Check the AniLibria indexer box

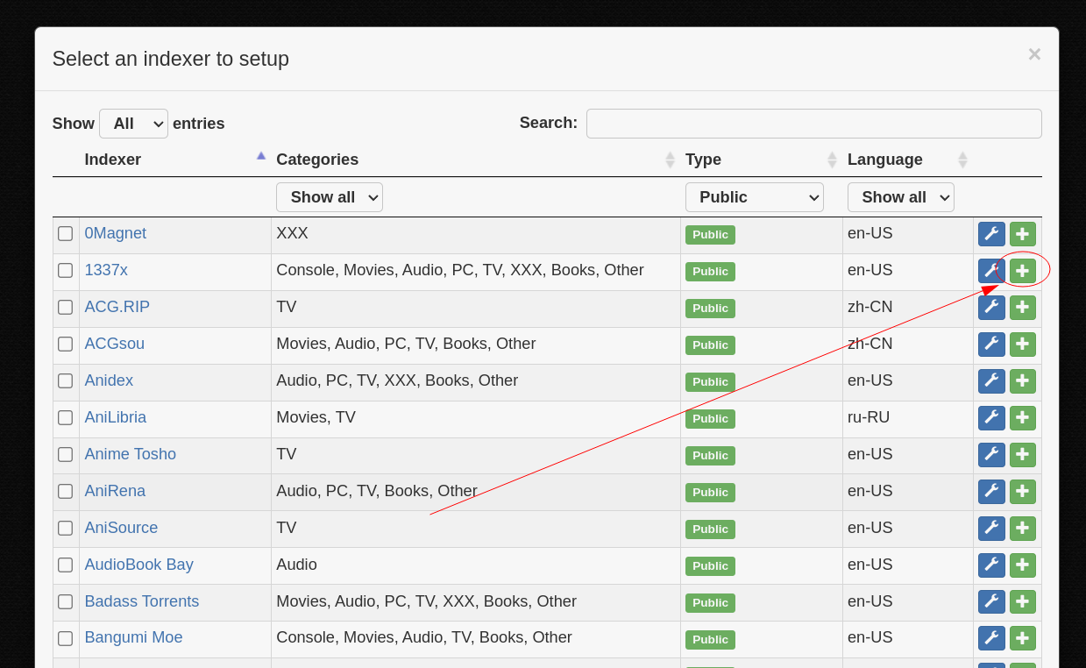pyautogui.click(x=66, y=417)
